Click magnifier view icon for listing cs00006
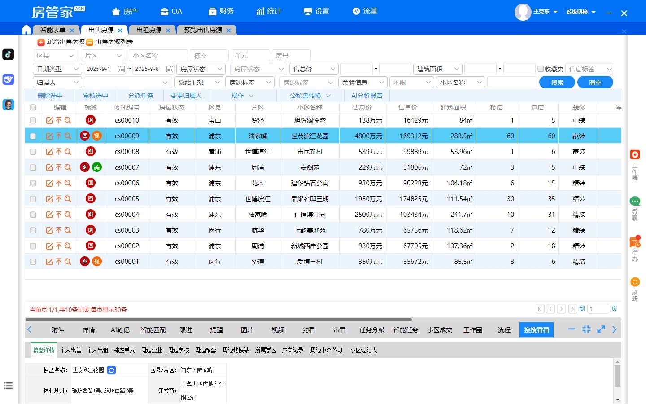This screenshot has height=404, width=646. pyautogui.click(x=68, y=183)
